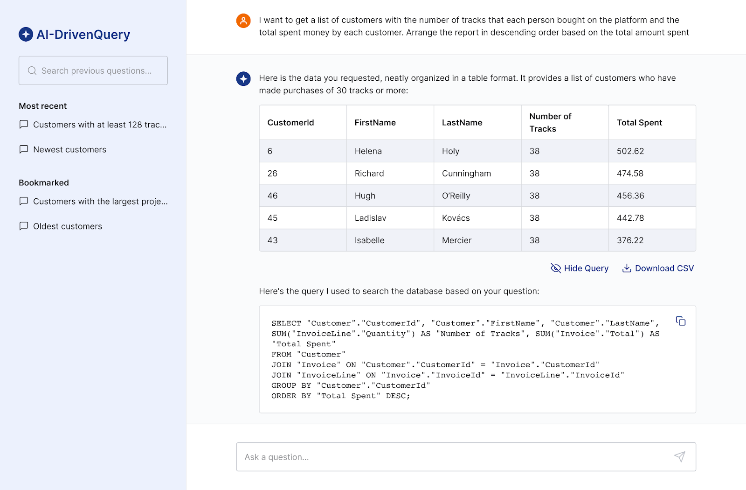This screenshot has width=746, height=490.
Task: Click chat icon beside Oldest customers
Action: (x=24, y=226)
